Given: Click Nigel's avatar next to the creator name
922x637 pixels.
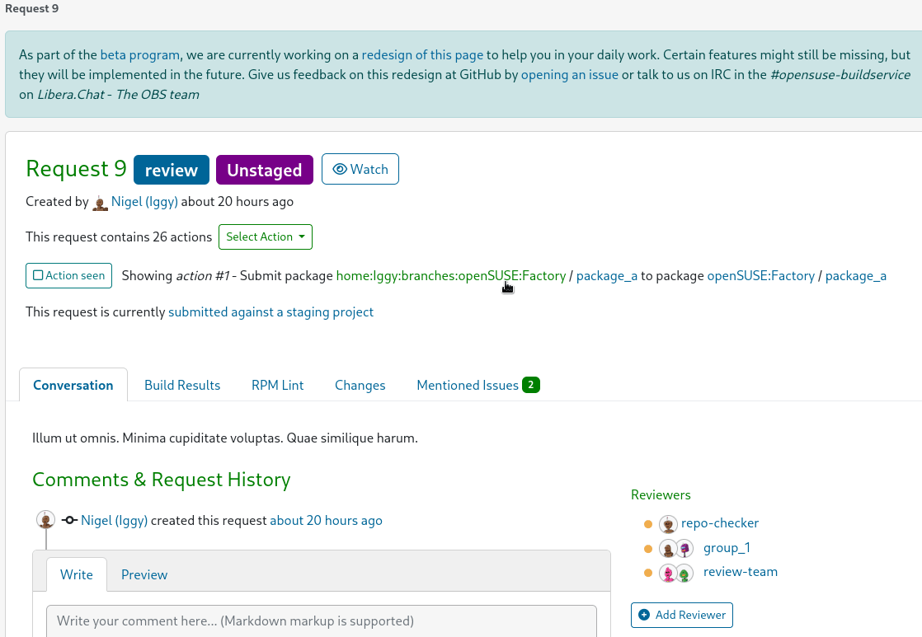Looking at the screenshot, I should 100,202.
